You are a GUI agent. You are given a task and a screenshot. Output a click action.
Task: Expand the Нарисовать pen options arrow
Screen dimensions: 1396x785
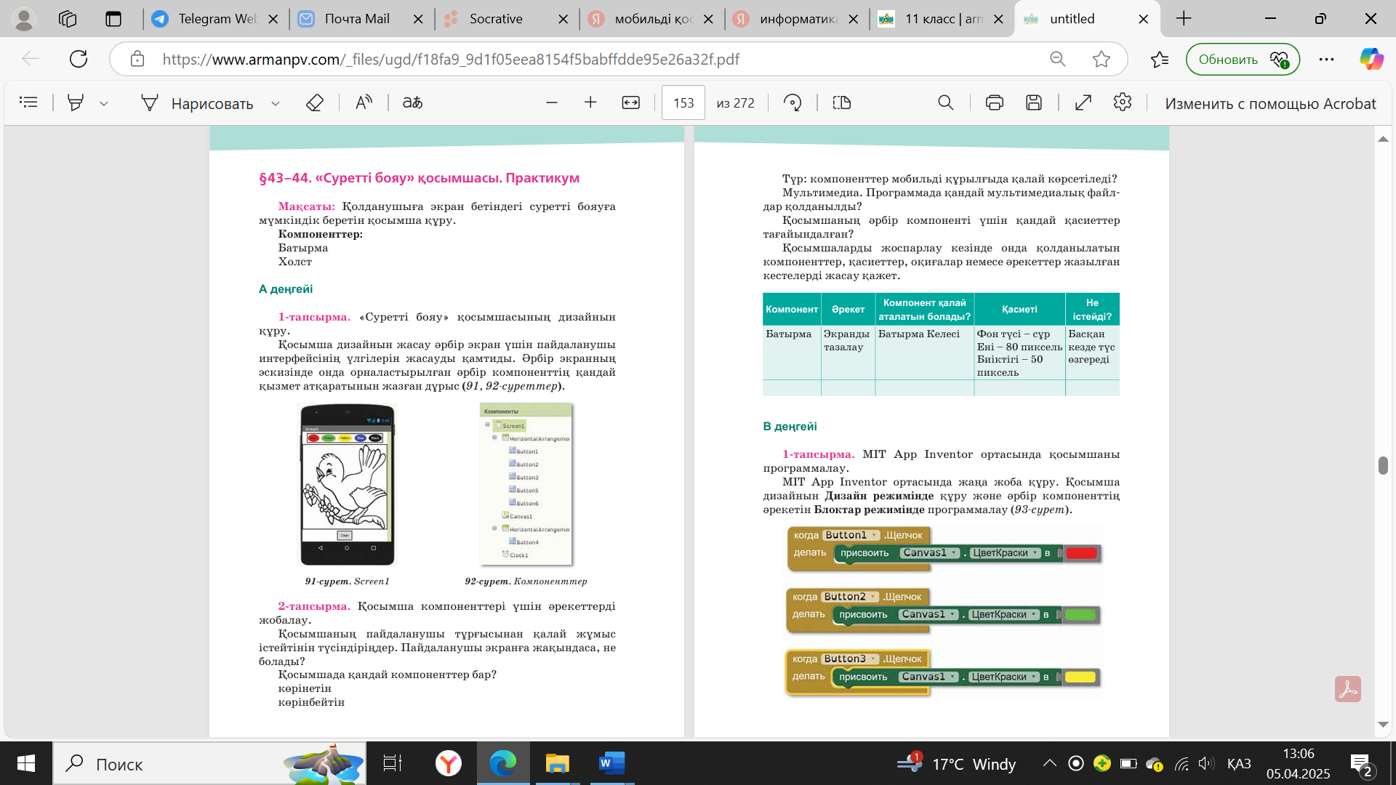point(276,103)
